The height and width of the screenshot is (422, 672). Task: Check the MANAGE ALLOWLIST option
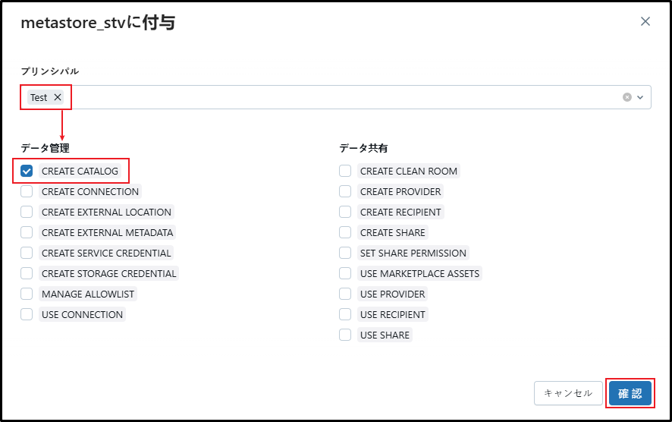27,294
